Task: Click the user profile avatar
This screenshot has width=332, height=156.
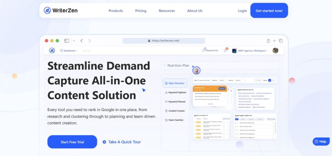Action: pos(275,50)
